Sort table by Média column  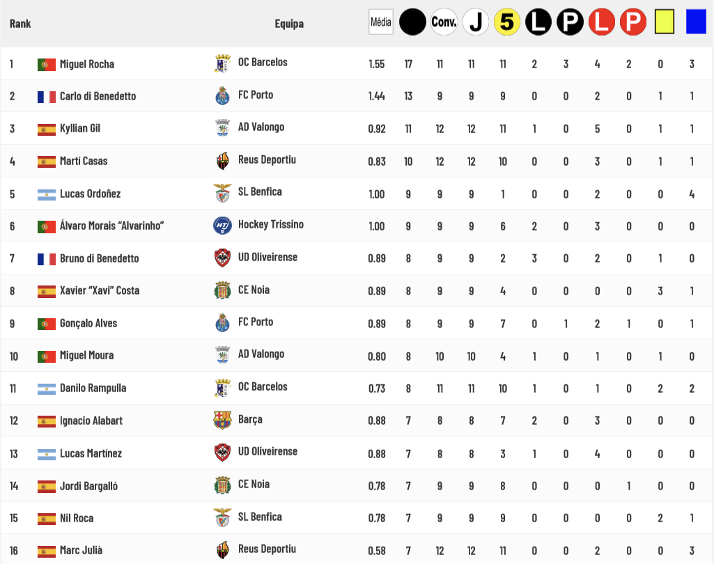[380, 22]
